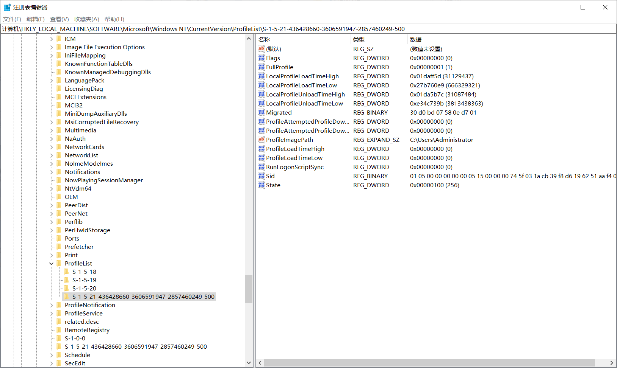The height and width of the screenshot is (368, 617).
Task: Click the 类型 column header
Action: pyautogui.click(x=379, y=39)
